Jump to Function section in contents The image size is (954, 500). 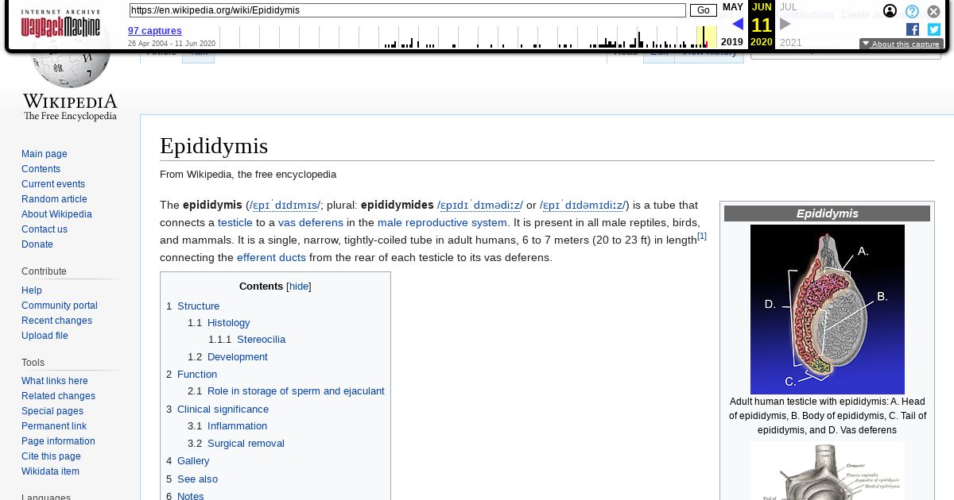197,375
